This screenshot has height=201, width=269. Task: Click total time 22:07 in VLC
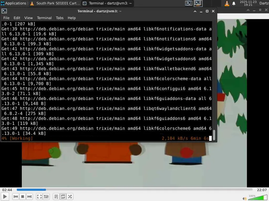point(262,190)
